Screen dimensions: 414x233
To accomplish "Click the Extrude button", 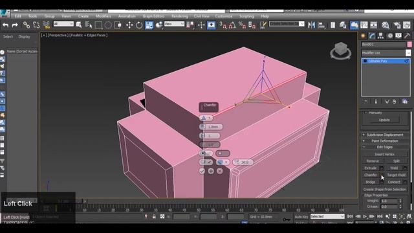I will coord(371,168).
